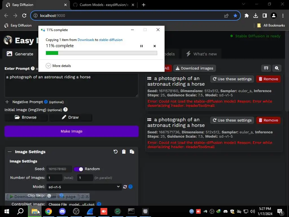The height and width of the screenshot is (217, 289).
Task: Go back in browser history
Action: [6, 16]
